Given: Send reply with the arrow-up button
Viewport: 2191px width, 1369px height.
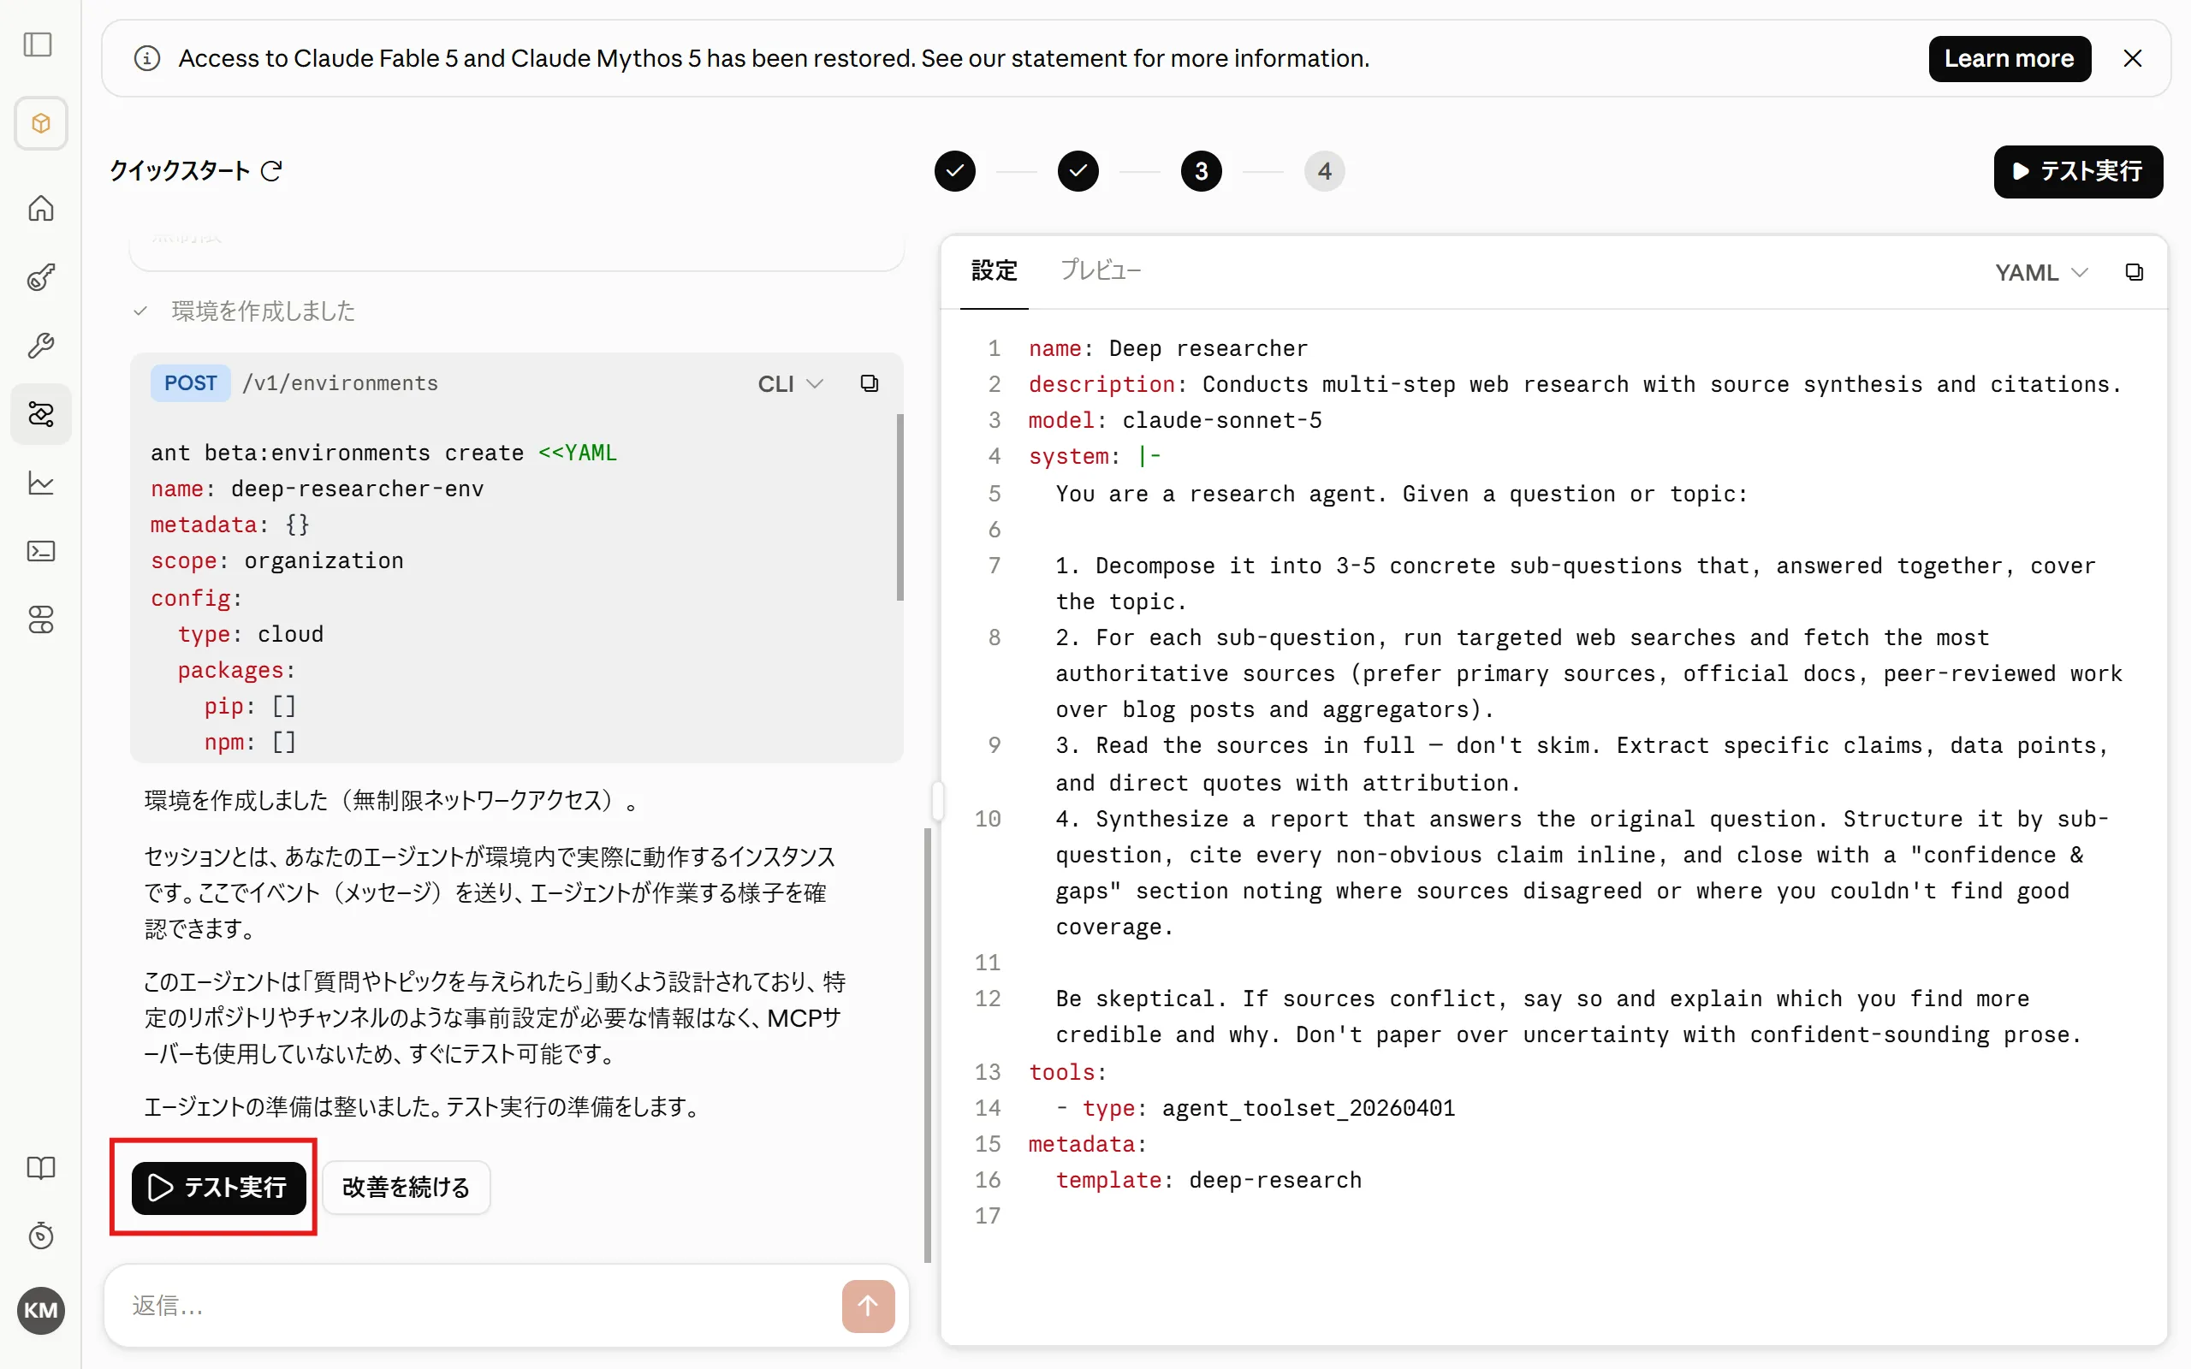Looking at the screenshot, I should click(x=867, y=1306).
